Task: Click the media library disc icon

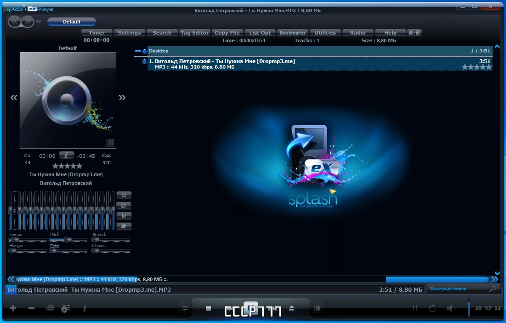Action: [66, 308]
